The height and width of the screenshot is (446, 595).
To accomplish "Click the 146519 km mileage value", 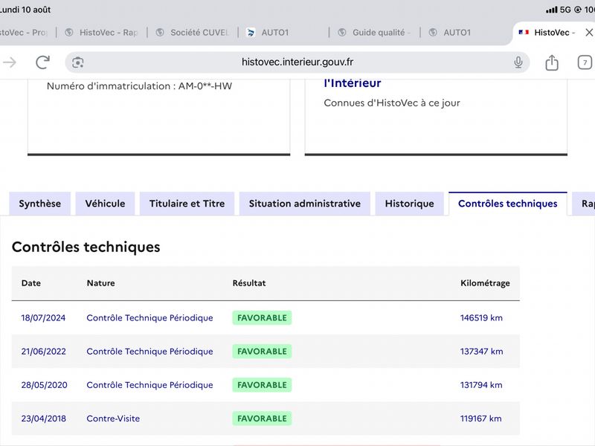I will (x=481, y=318).
